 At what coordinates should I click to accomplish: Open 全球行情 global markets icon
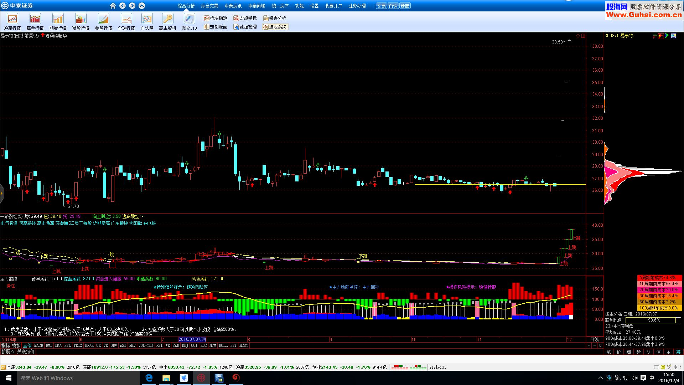click(x=126, y=22)
